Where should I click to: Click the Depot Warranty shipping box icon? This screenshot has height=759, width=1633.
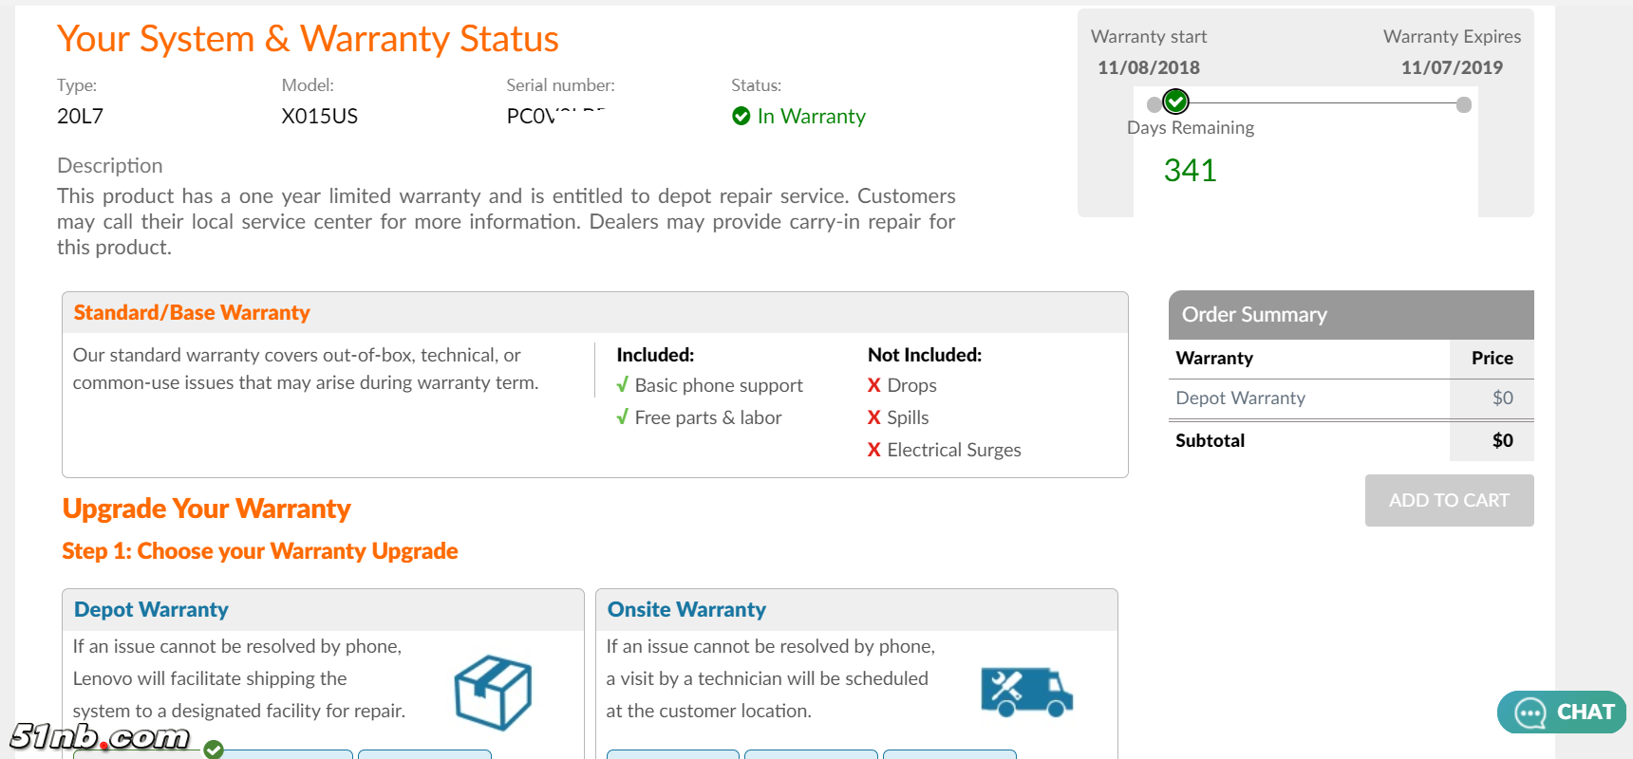coord(493,693)
